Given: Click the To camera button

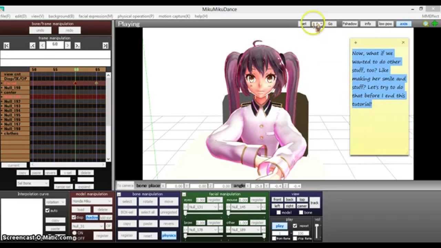Looking at the screenshot, I should [x=125, y=185].
